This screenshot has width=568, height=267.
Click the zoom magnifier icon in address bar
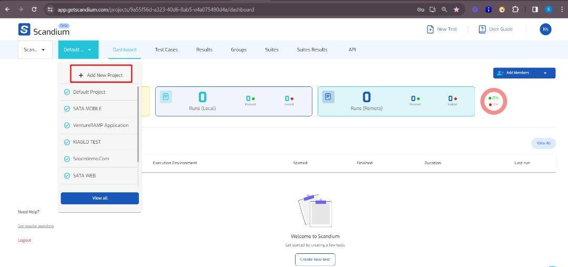[x=444, y=10]
